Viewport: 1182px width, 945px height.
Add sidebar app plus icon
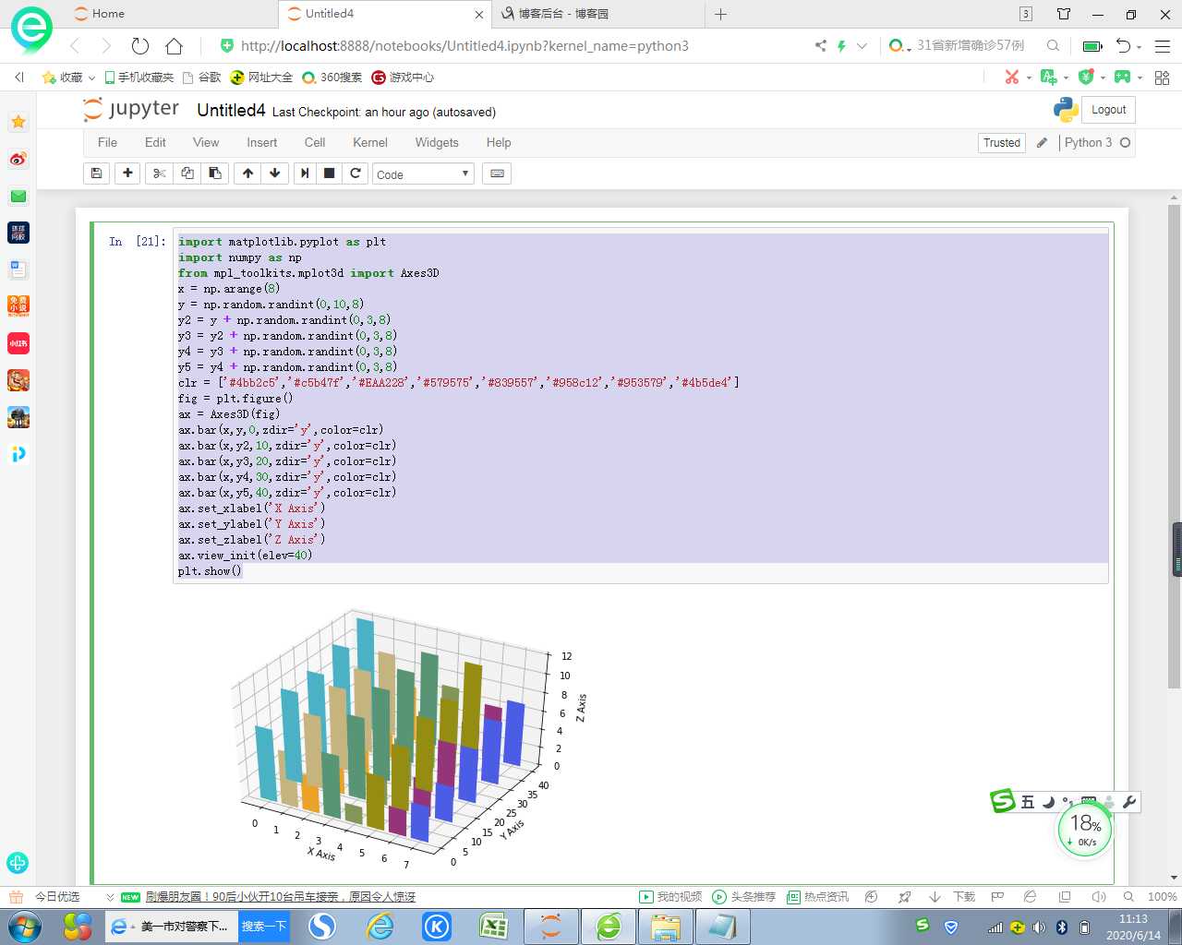tap(18, 863)
